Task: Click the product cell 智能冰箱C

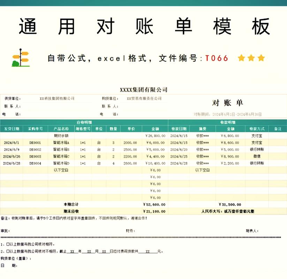Action: pyautogui.click(x=61, y=157)
